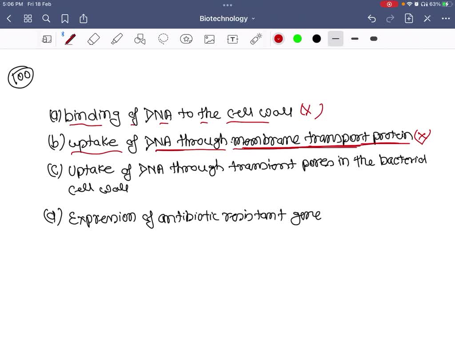Image resolution: width=455 pixels, height=341 pixels.
Task: Activate the shapes tool
Action: (x=140, y=39)
